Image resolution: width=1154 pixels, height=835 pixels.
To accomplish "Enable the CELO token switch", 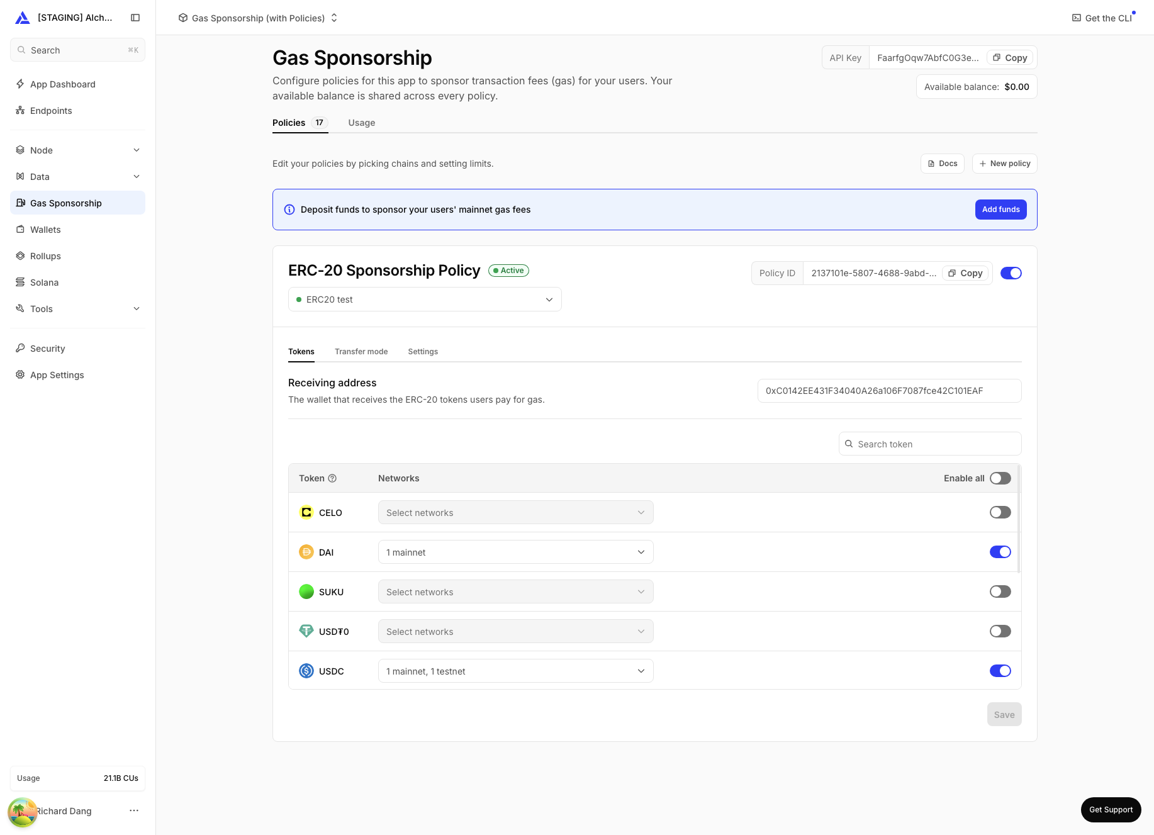I will (1000, 512).
